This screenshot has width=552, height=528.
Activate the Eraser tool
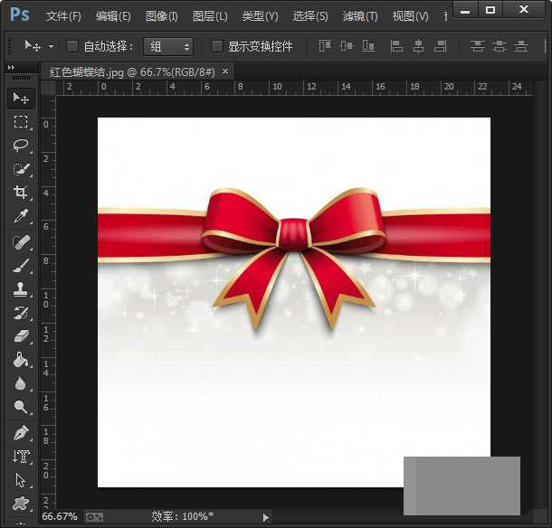coord(20,336)
